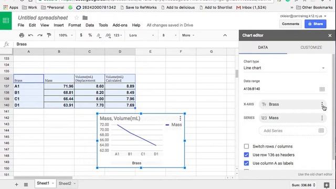Open the move-to-folder icon
Image resolution: width=336 pixels, height=189 pixels.
click(85, 18)
